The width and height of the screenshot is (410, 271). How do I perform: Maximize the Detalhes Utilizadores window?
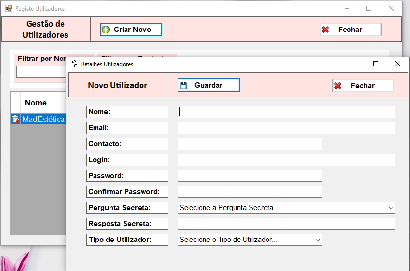375,64
